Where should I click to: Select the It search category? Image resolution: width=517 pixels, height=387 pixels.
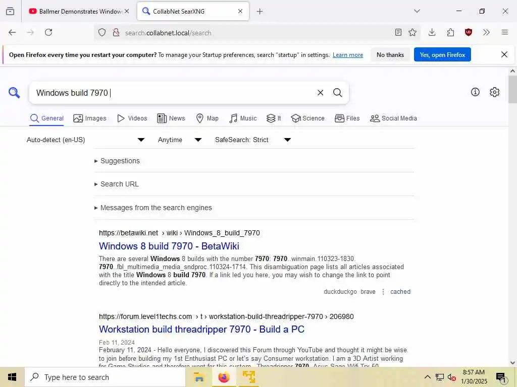point(274,118)
